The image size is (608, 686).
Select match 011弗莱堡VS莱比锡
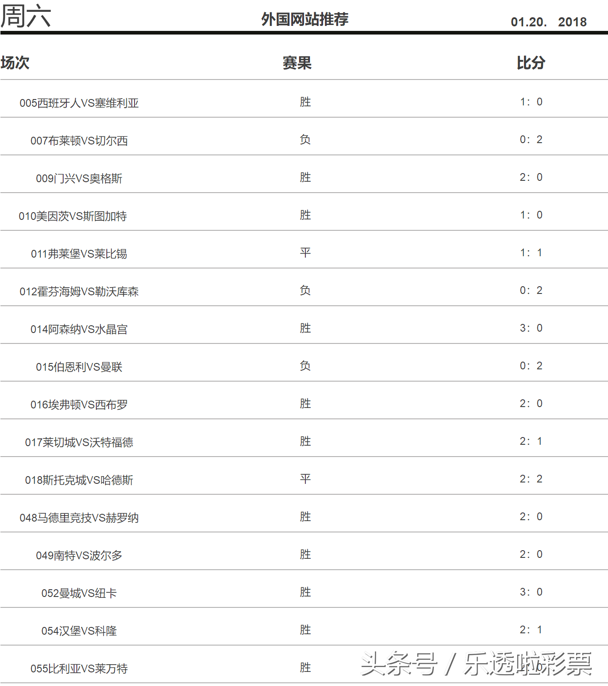79,254
